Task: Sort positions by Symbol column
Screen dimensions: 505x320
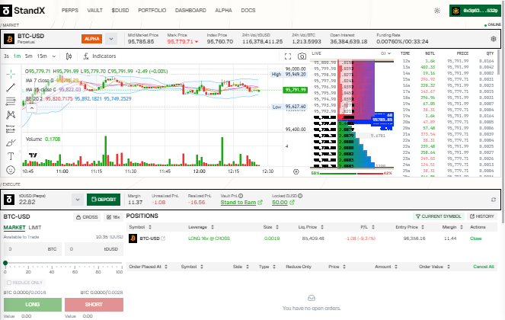Action: [x=140, y=227]
